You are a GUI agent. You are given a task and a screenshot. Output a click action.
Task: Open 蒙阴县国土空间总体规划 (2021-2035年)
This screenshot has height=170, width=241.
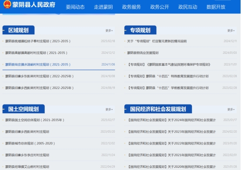(x=35, y=120)
